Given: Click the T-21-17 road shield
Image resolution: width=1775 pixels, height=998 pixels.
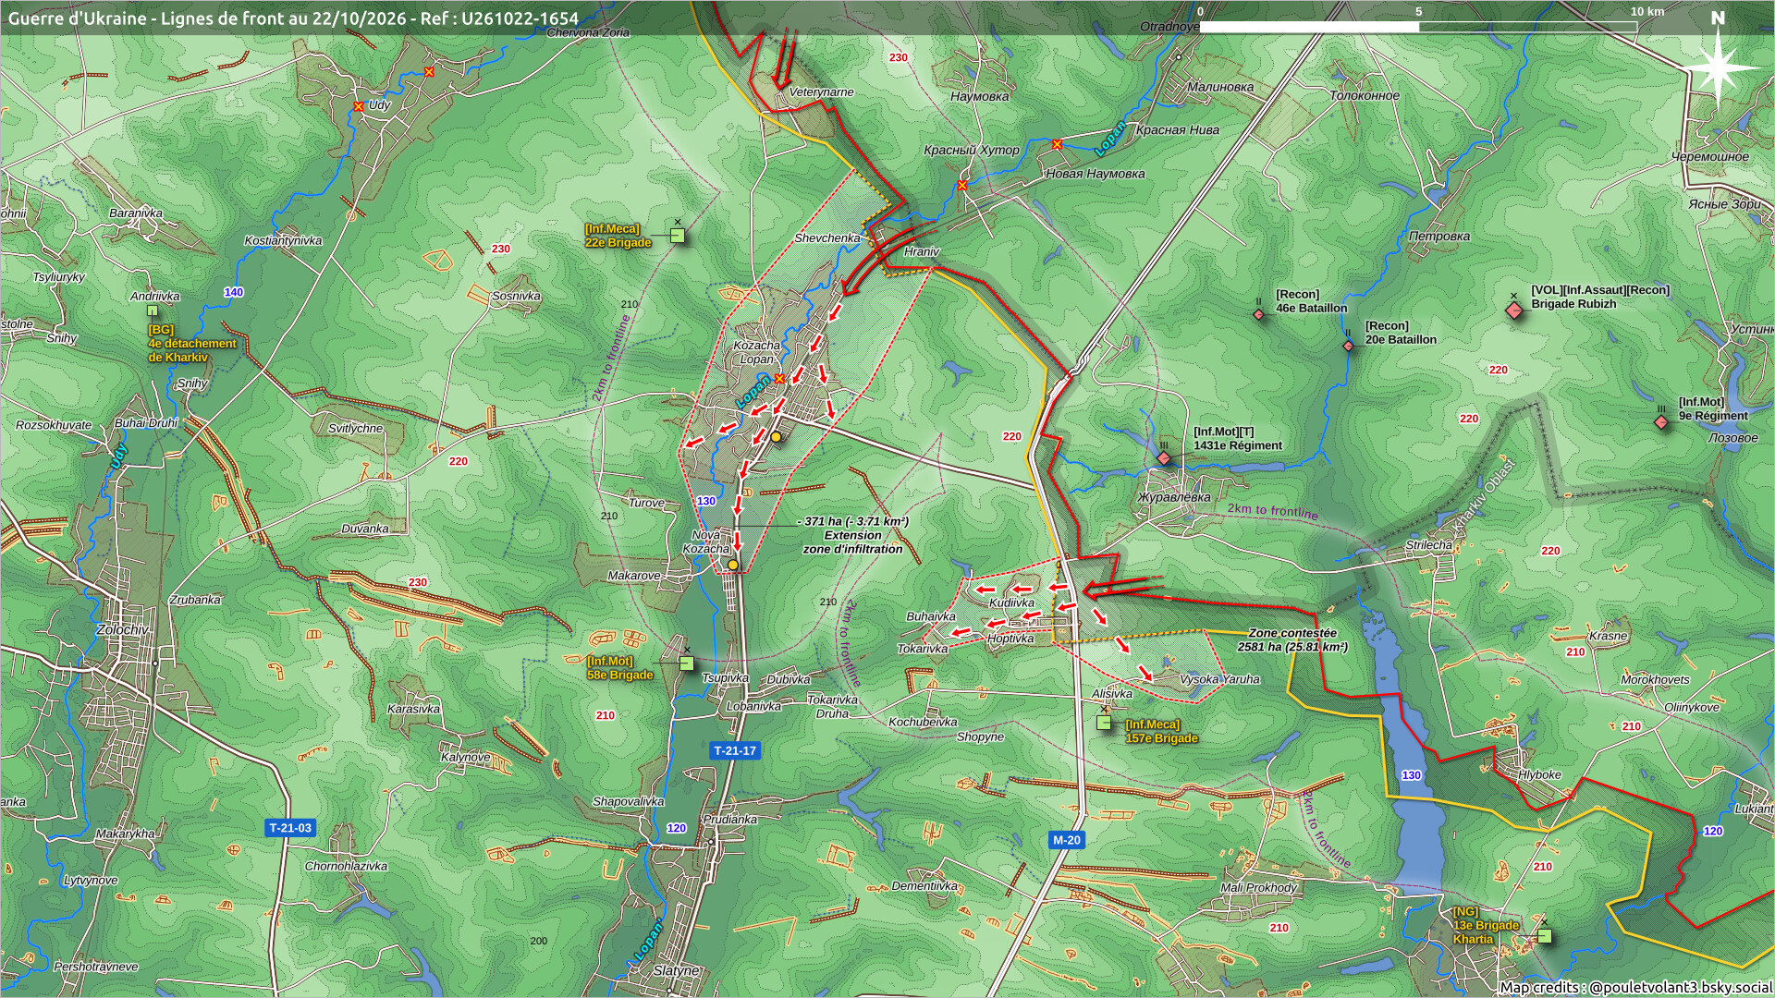Looking at the screenshot, I should click(x=735, y=750).
